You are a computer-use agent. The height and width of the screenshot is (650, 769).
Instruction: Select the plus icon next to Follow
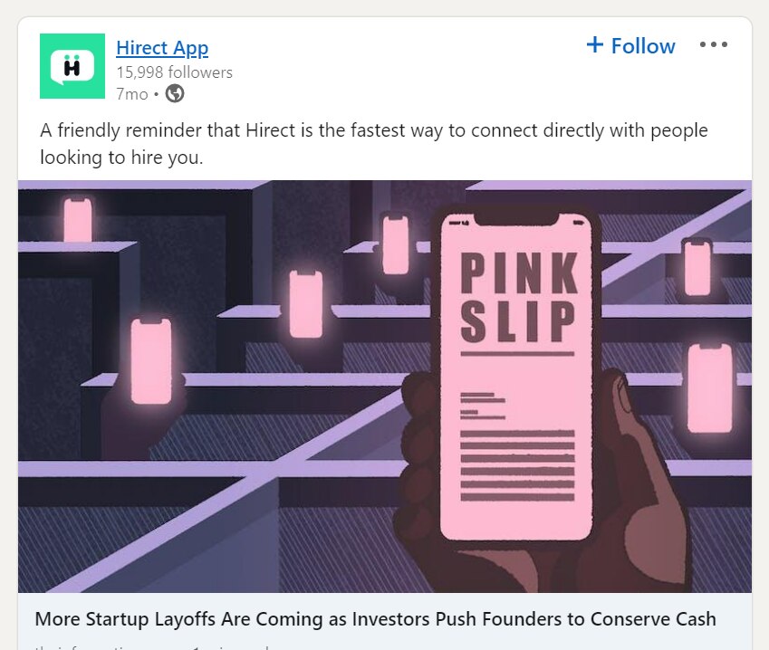tap(595, 44)
